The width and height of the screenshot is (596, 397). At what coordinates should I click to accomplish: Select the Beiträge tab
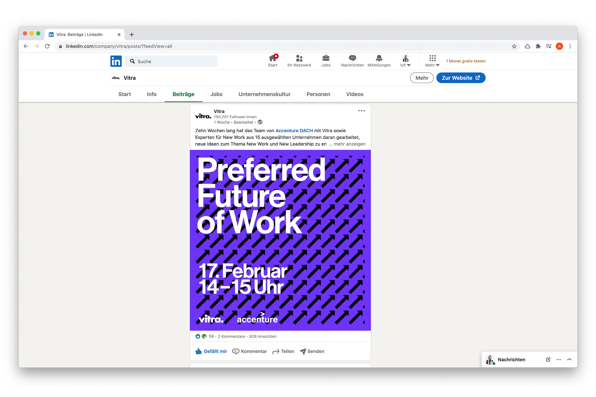(183, 94)
